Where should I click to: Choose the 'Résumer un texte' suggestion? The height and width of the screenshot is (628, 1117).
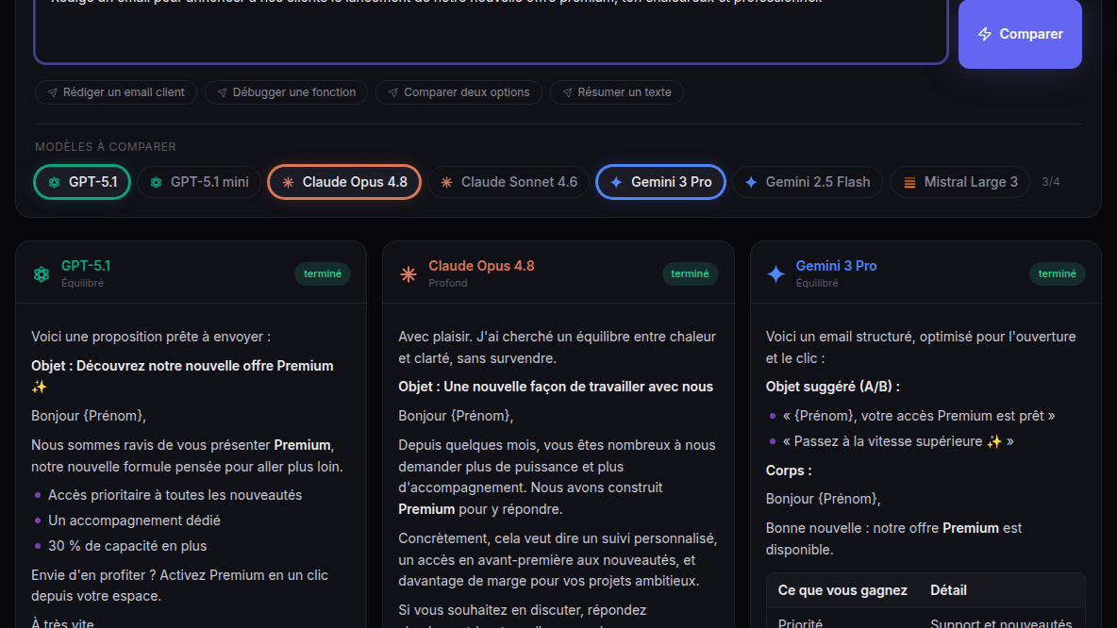pyautogui.click(x=616, y=92)
